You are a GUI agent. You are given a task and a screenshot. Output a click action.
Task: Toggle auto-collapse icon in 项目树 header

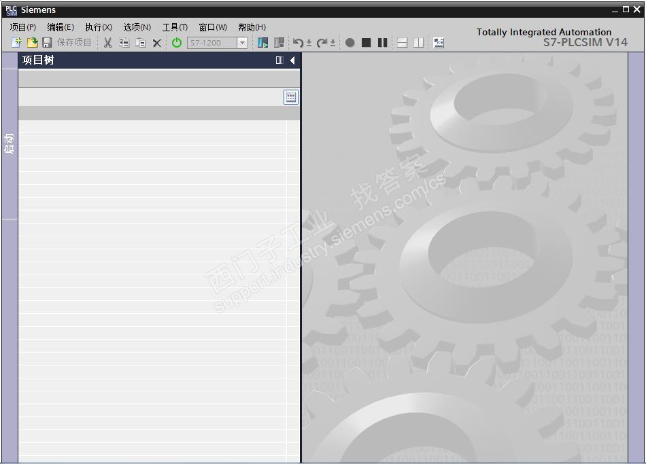(x=279, y=60)
